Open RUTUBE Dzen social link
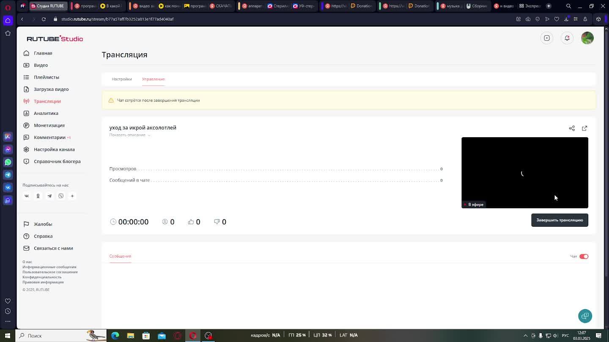This screenshot has height=342, width=609. (72, 196)
